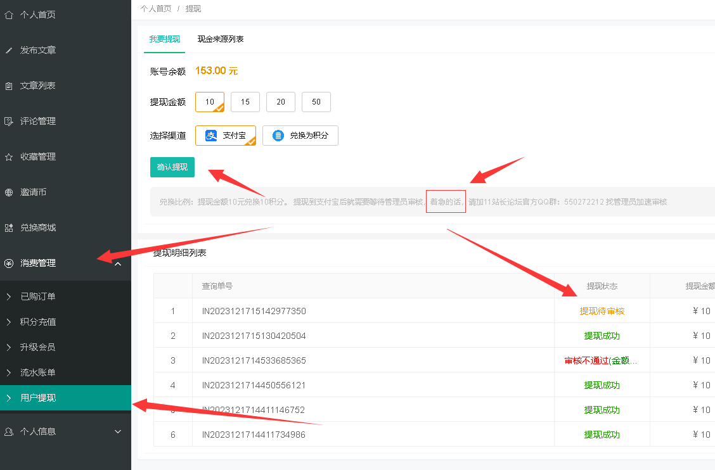Go to 个人首页 via breadcrumb link
This screenshot has height=470, width=715.
(156, 9)
